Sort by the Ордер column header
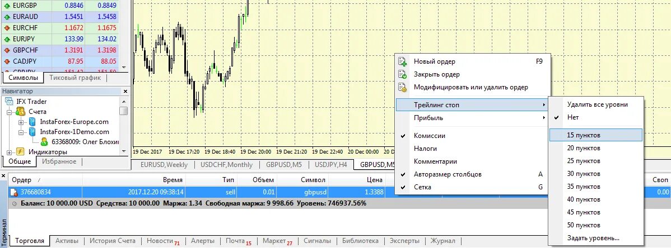 (46, 180)
